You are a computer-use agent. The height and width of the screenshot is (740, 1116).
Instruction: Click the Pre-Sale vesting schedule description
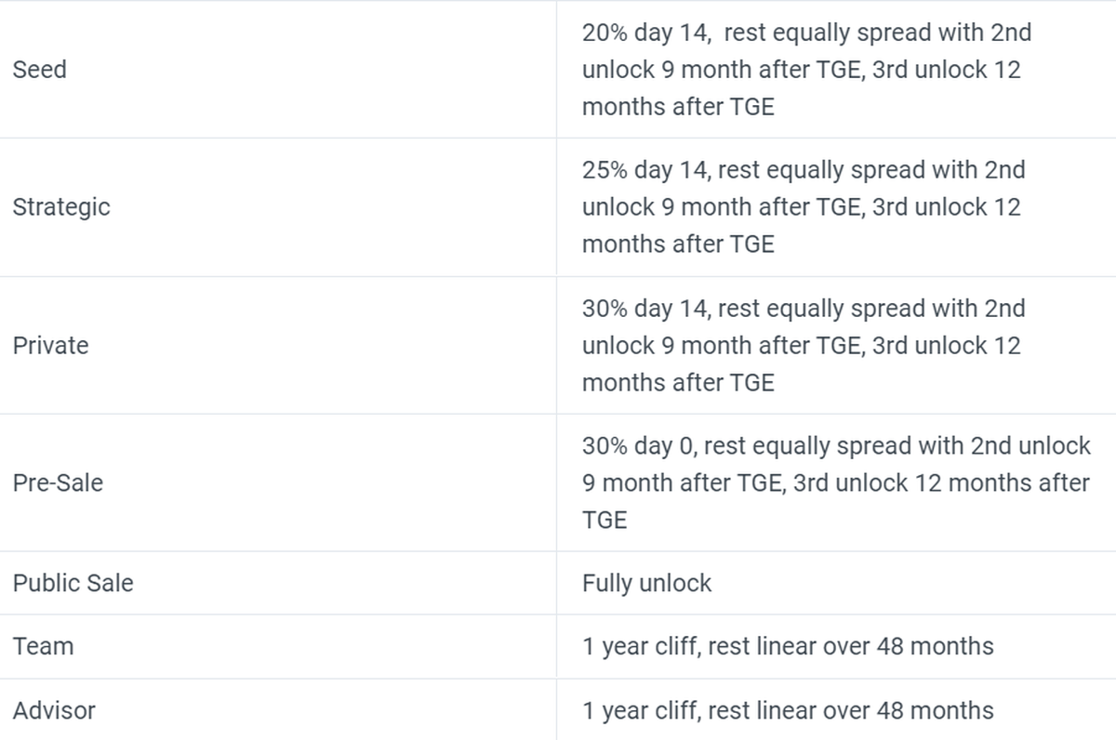(x=835, y=483)
